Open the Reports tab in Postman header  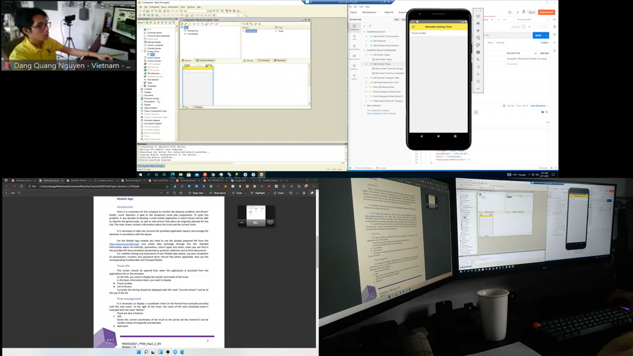pos(389,12)
